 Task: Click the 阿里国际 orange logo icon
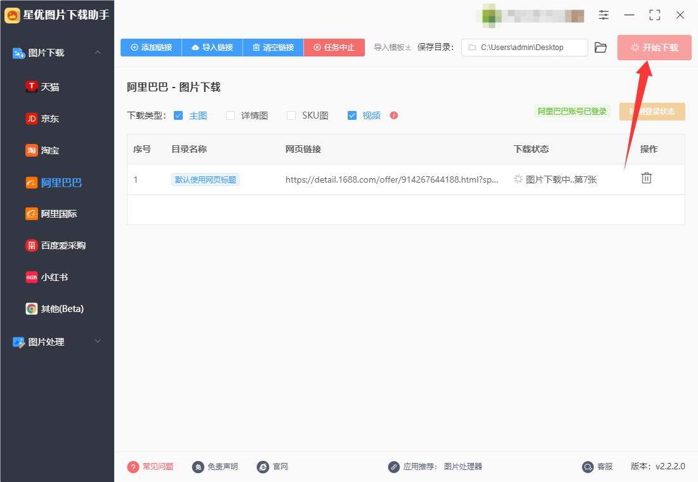[31, 214]
